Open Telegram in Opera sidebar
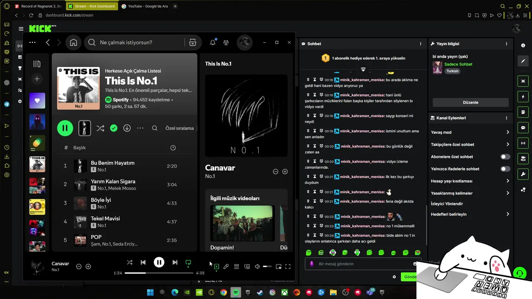Viewport: 532px width, 299px height. tap(7, 104)
